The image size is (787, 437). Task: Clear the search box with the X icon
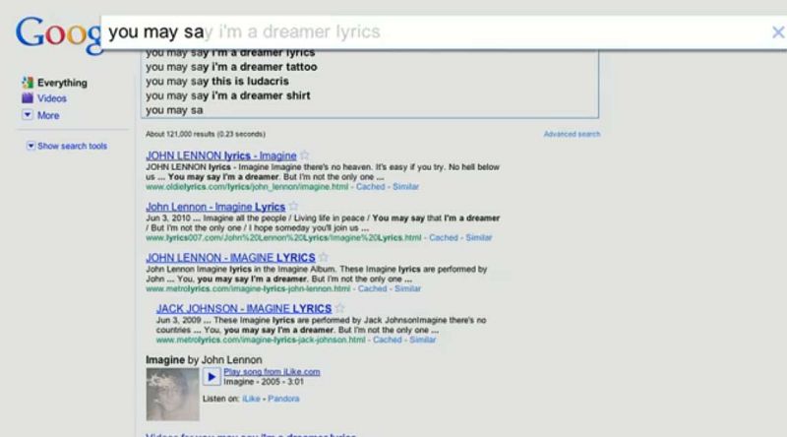778,31
